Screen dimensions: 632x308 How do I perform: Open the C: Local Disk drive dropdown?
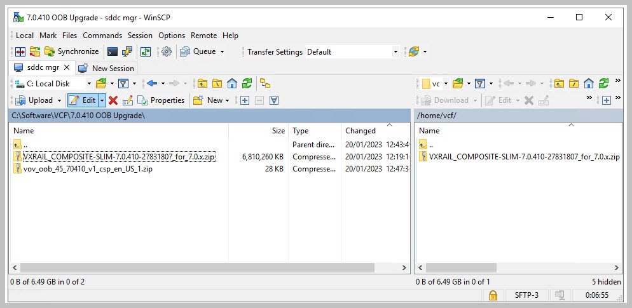pos(89,84)
